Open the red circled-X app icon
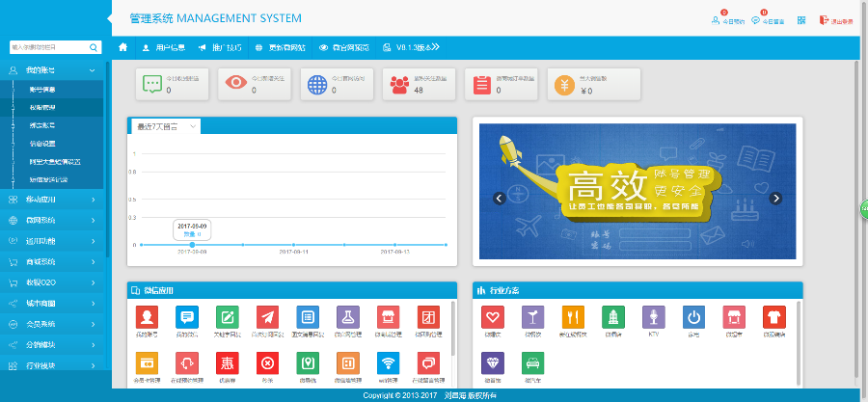This screenshot has height=402, width=868. click(267, 363)
